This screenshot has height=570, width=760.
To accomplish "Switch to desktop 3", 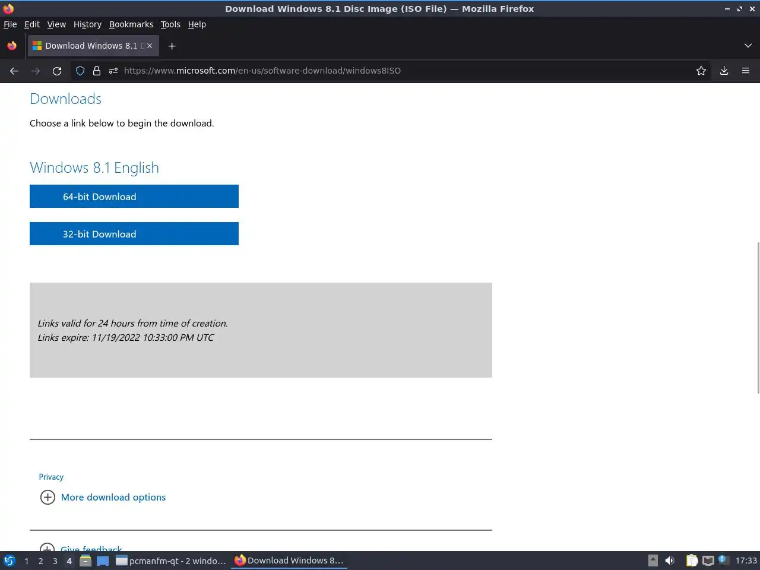I will pos(55,560).
